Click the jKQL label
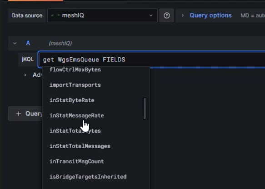This screenshot has width=265, height=189. pyautogui.click(x=28, y=59)
